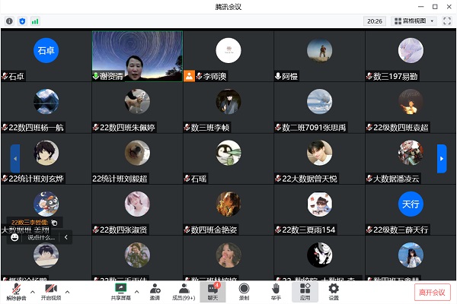Enter full screen mode
This screenshot has width=457, height=304.
click(447, 21)
